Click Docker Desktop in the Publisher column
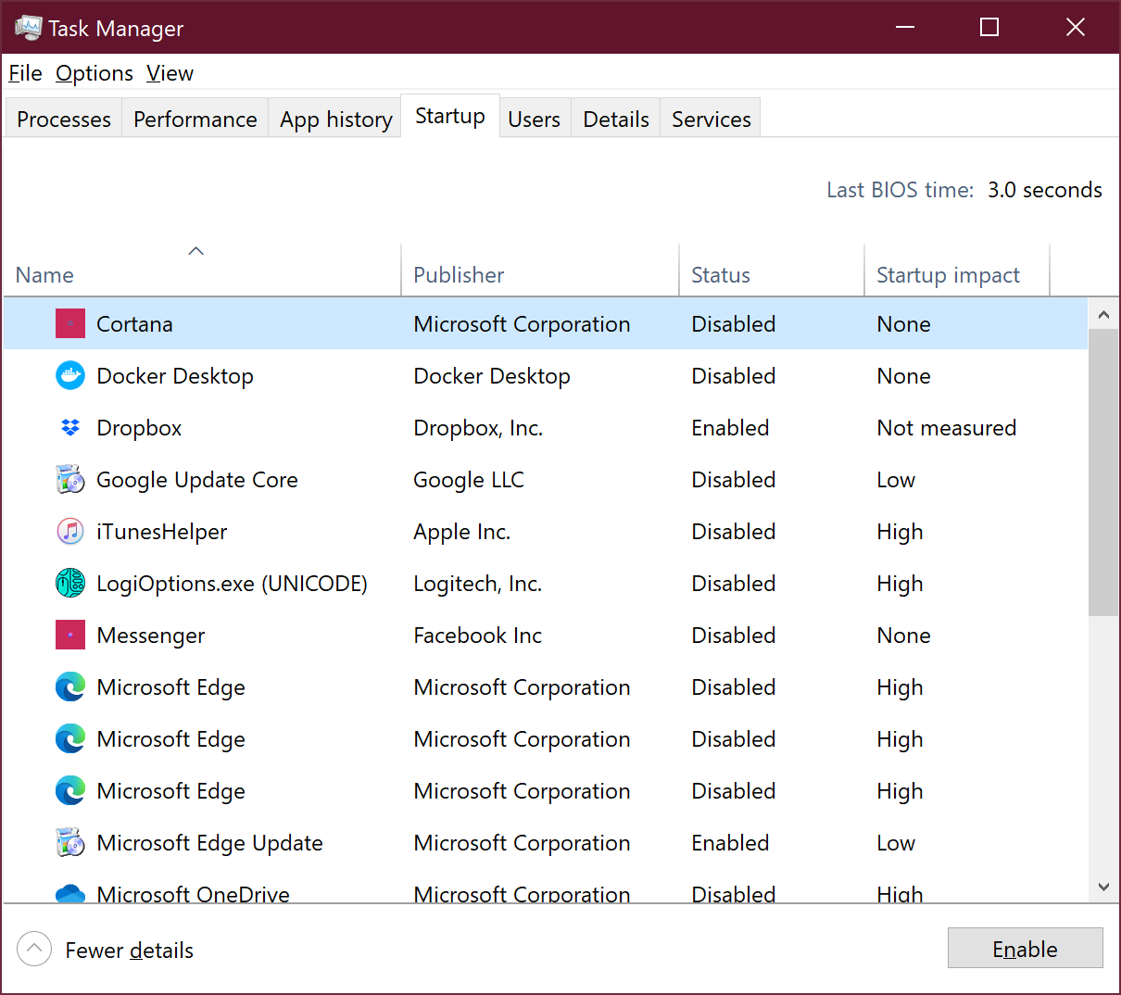Screen dimensions: 1121x995 point(492,376)
